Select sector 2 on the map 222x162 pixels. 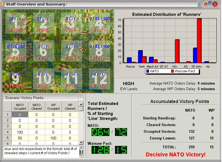[44, 23]
